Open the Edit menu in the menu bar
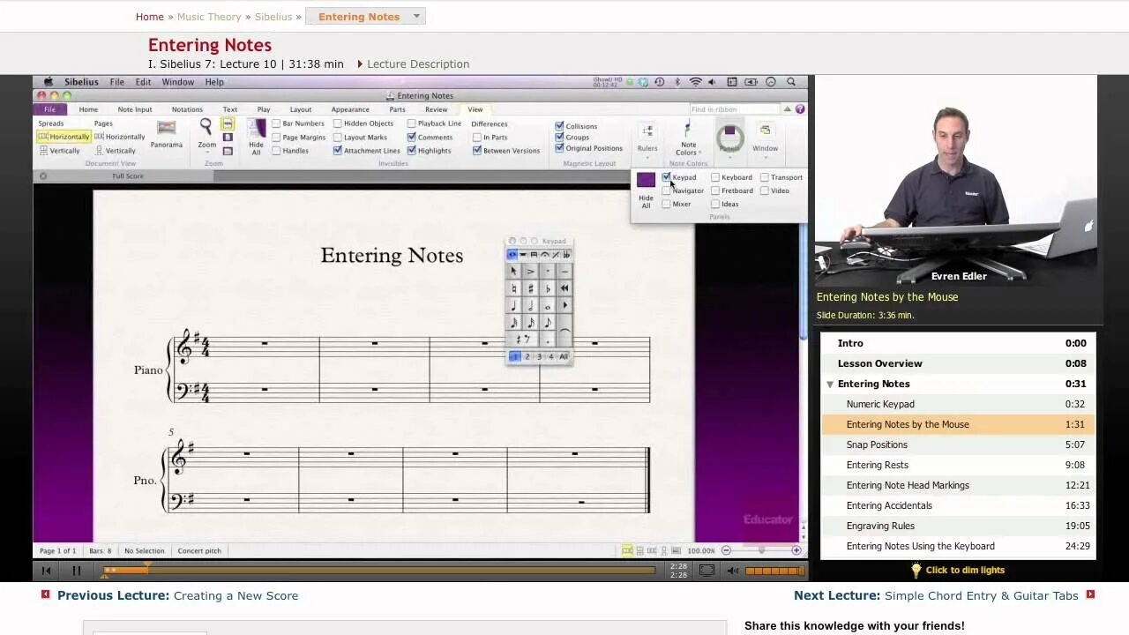Viewport: 1129px width, 635px height. click(143, 82)
